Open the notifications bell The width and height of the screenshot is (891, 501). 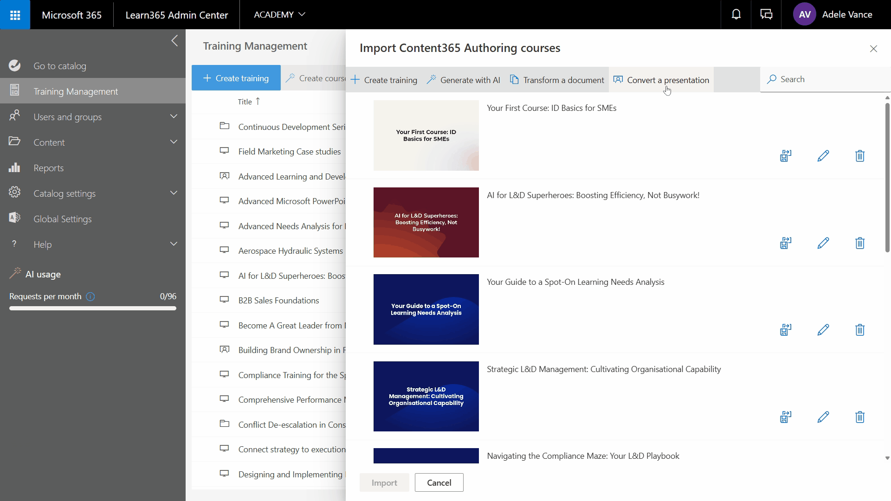tap(736, 14)
